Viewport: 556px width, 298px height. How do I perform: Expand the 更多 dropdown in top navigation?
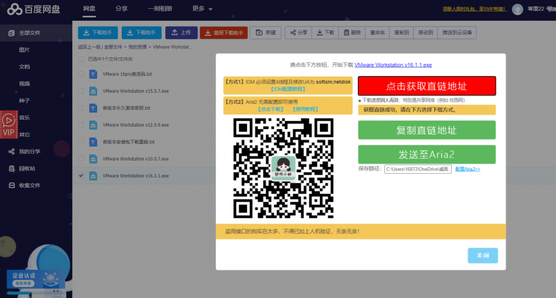tap(202, 9)
